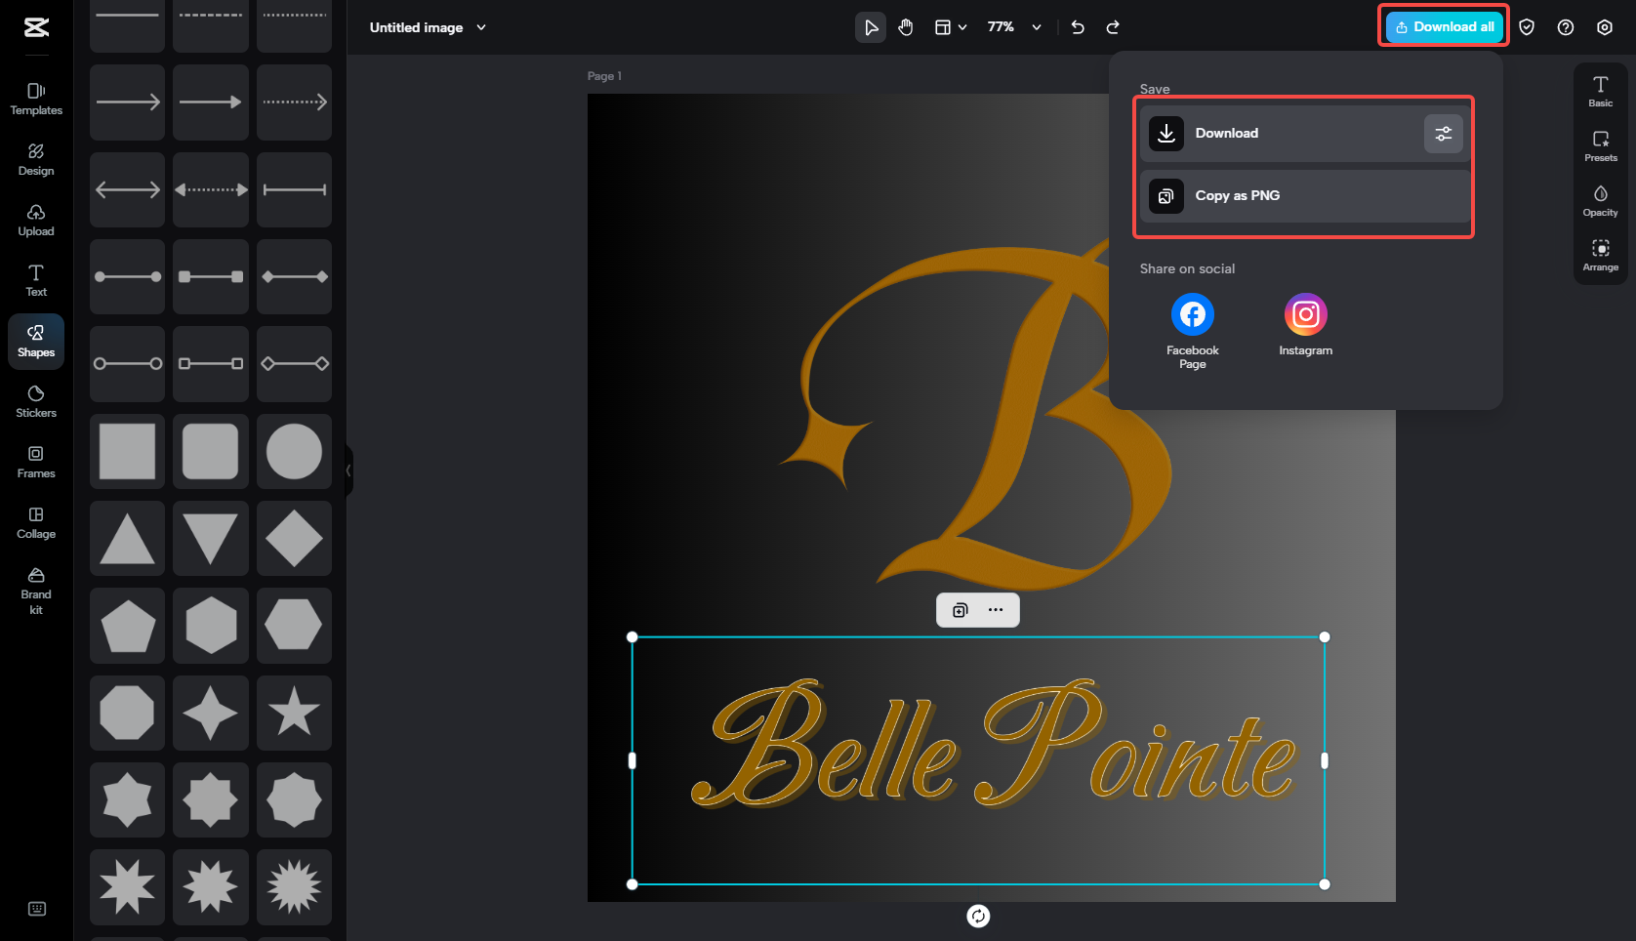This screenshot has height=941, width=1636.
Task: Open the Templates panel
Action: pyautogui.click(x=35, y=99)
